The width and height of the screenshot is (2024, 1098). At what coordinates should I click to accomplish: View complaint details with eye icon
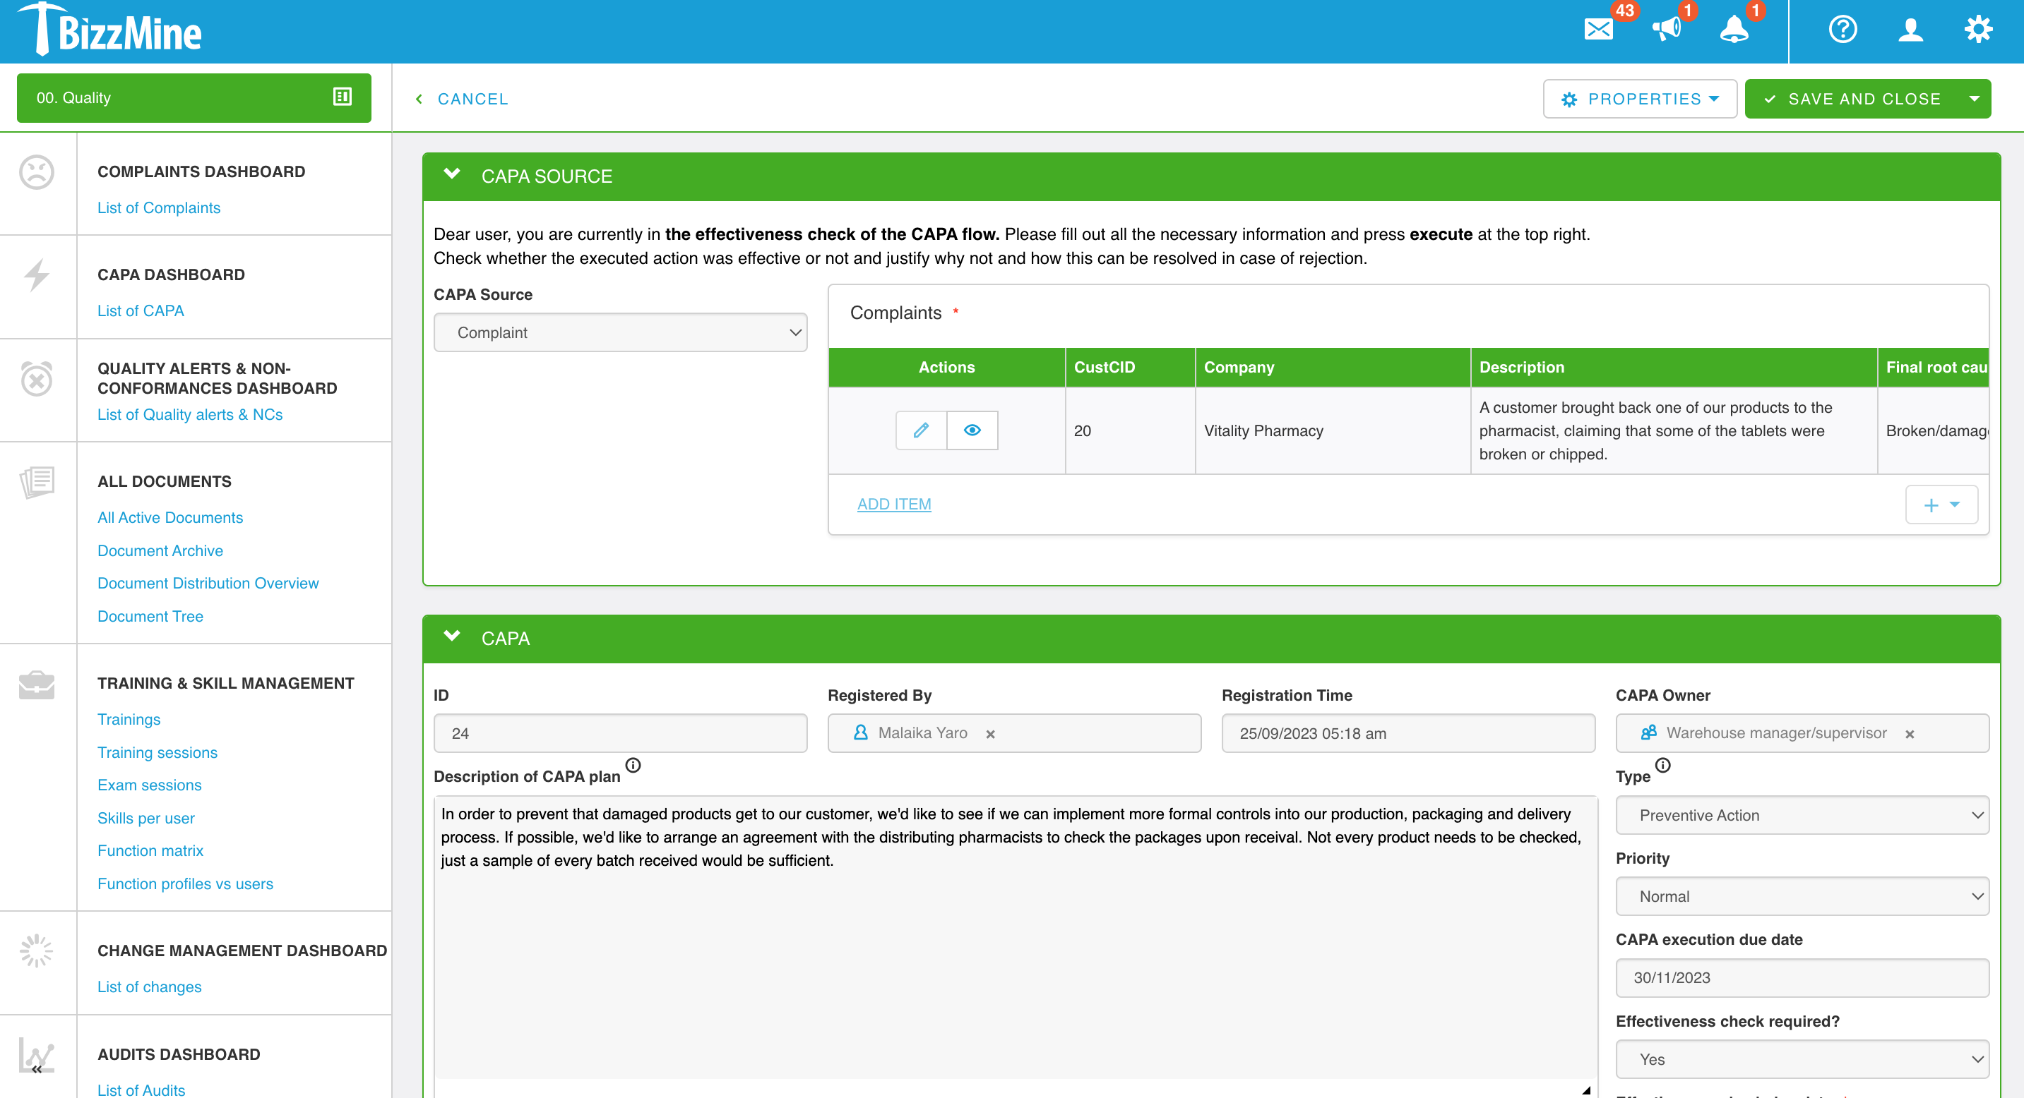coord(972,430)
